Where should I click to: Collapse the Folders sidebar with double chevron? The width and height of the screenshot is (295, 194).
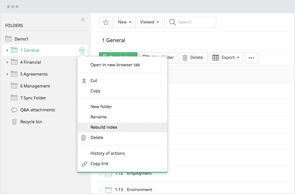point(83,19)
